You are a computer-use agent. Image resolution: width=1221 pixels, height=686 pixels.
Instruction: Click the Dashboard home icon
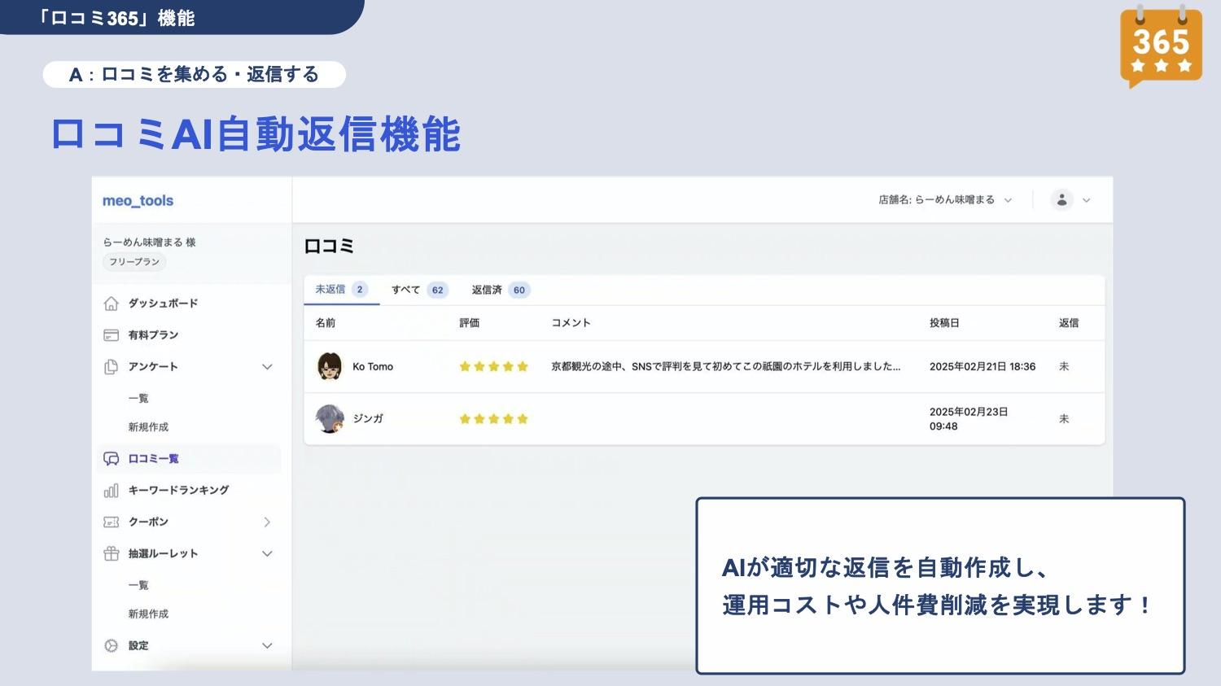coord(112,304)
